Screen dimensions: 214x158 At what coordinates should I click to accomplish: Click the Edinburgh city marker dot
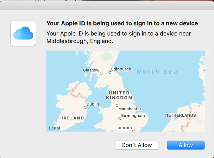click(x=110, y=72)
